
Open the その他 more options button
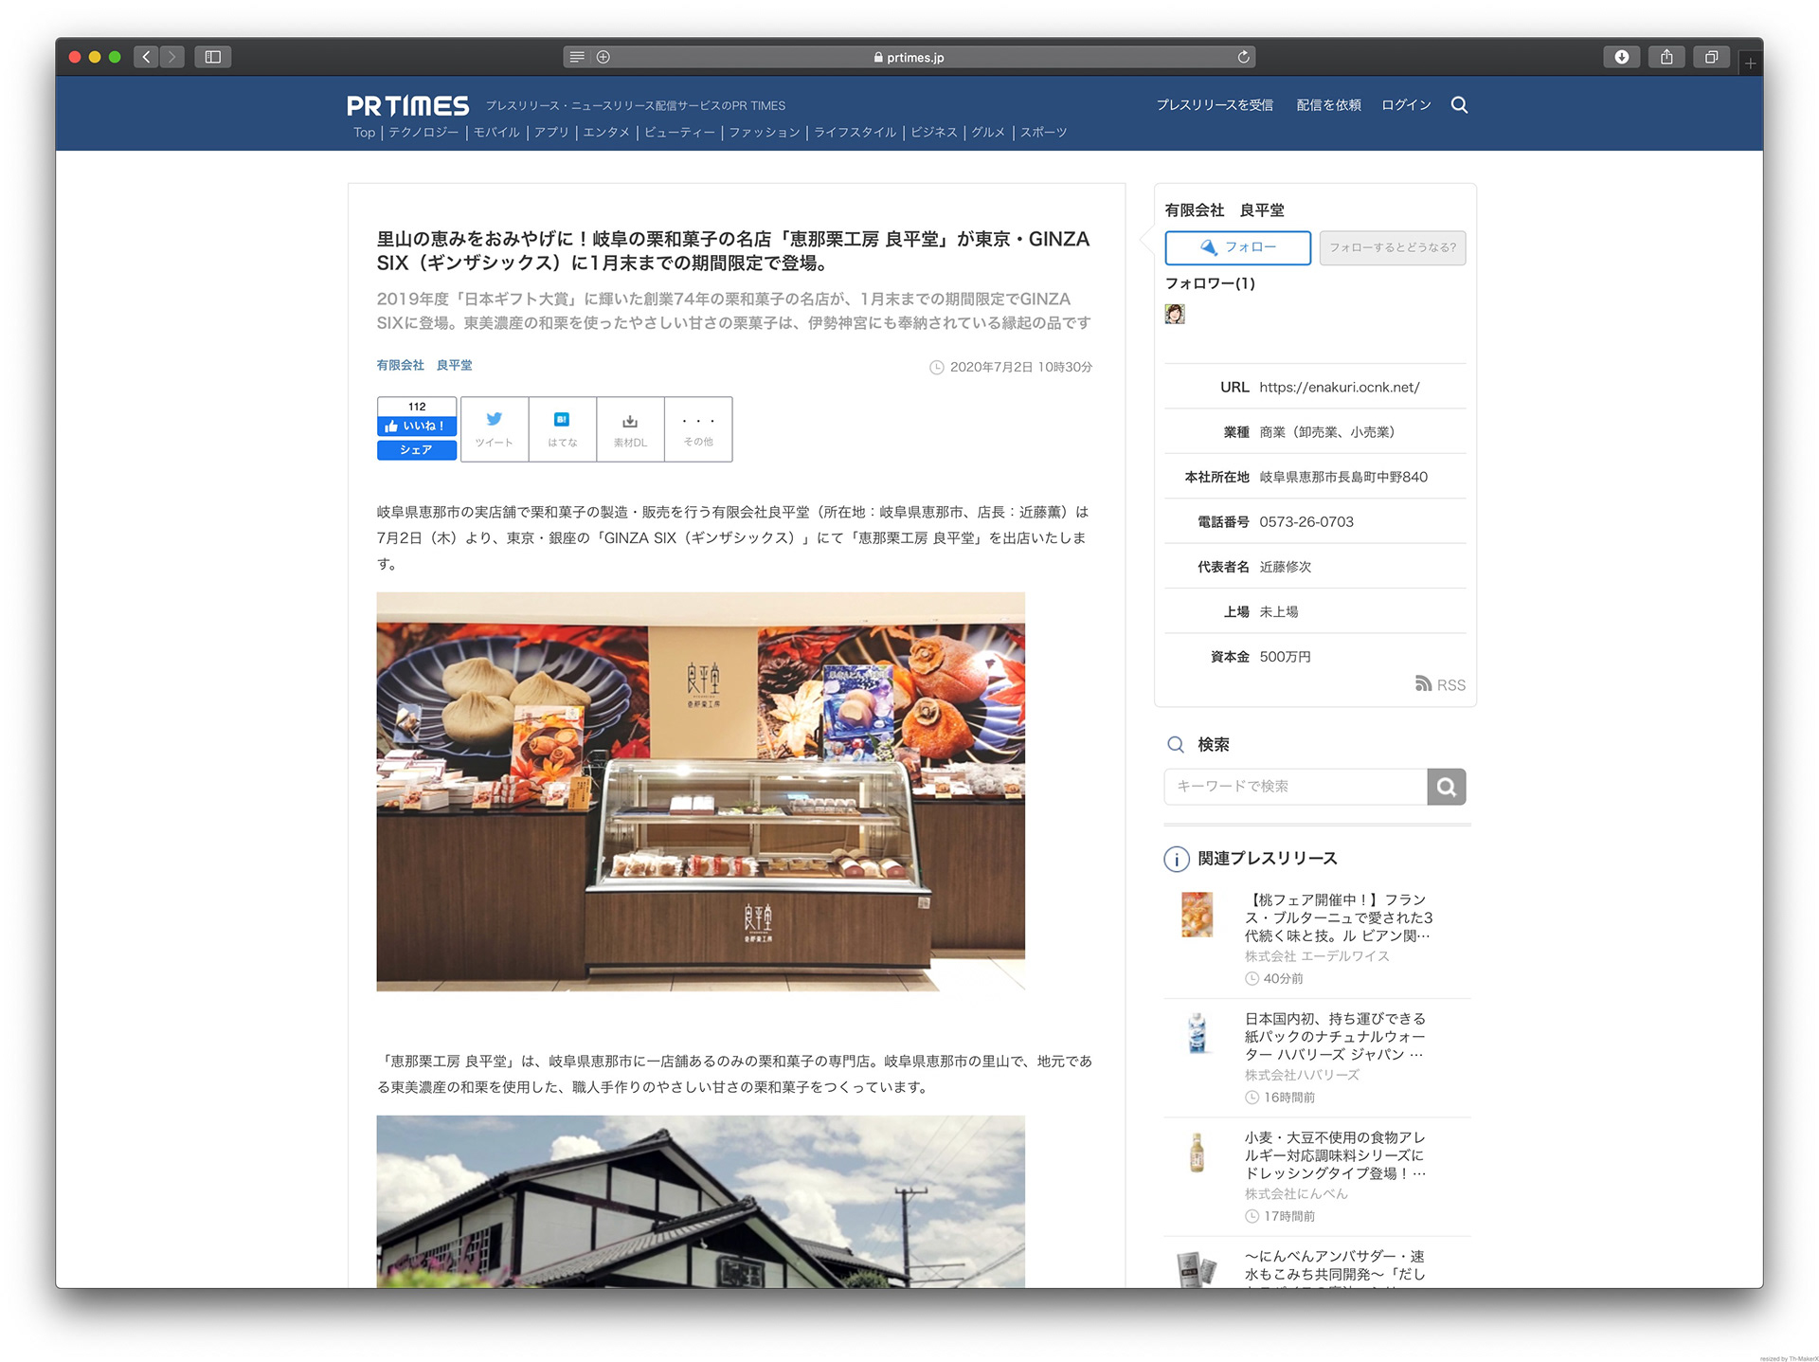pyautogui.click(x=698, y=428)
